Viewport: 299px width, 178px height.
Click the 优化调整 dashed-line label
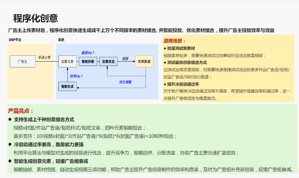click(126, 82)
